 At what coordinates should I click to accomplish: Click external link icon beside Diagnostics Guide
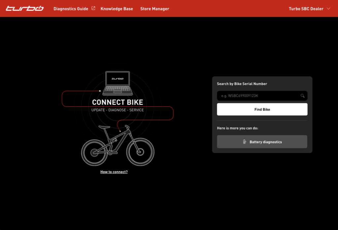[x=93, y=9]
